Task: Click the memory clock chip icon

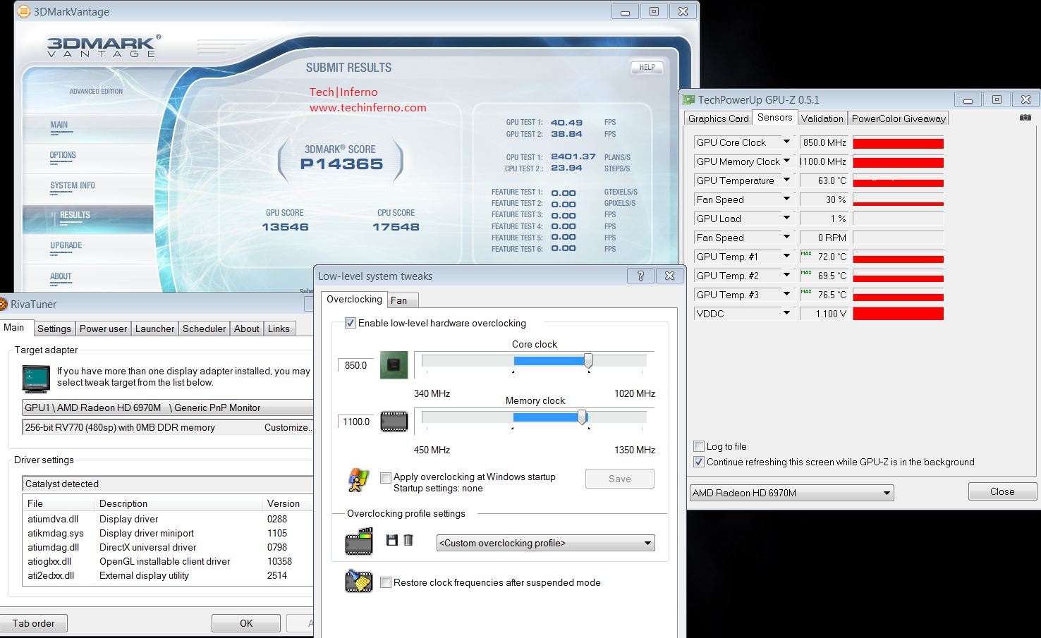Action: [394, 422]
